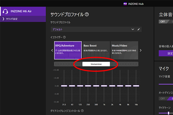Click the pencil icon to edit profile
Viewport: 173px width, 115px height.
tap(139, 29)
